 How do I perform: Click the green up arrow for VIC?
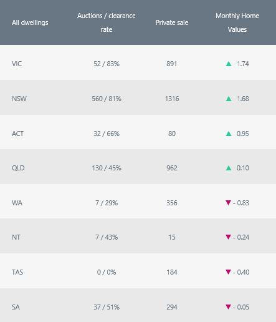point(229,64)
